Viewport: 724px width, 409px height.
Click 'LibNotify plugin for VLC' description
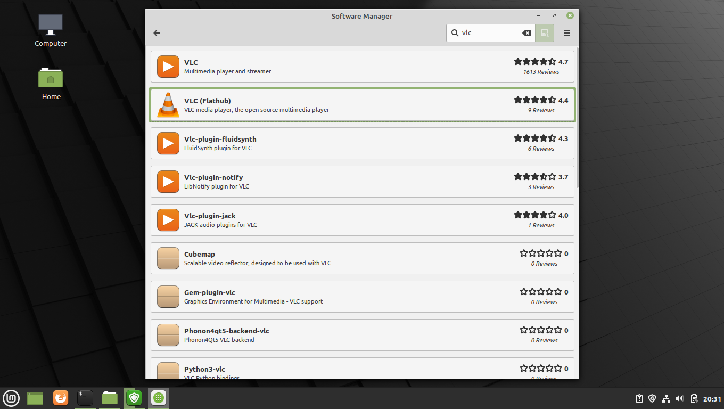click(x=217, y=186)
